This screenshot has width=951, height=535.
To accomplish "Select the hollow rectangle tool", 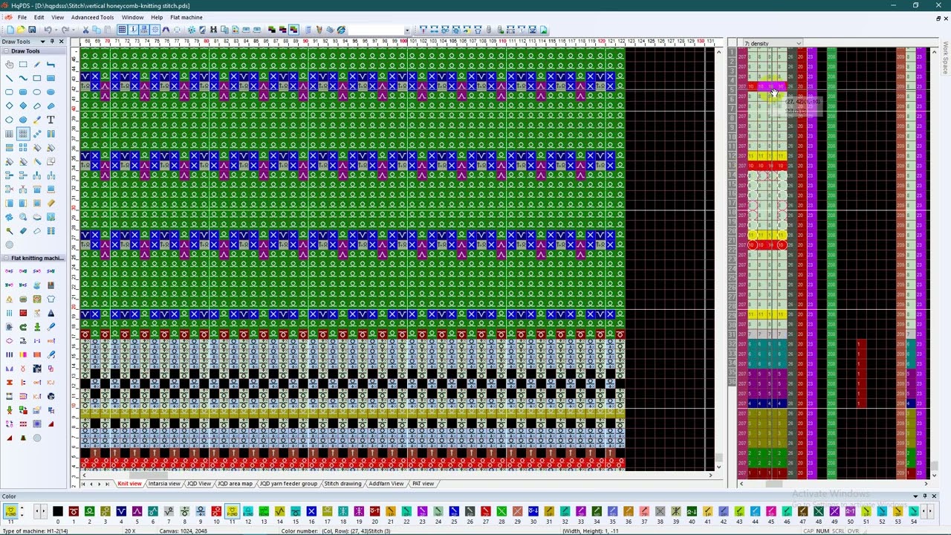I will (x=36, y=79).
